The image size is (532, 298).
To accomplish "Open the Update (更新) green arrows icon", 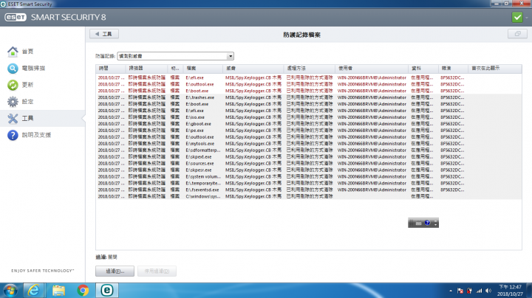I will coord(13,85).
